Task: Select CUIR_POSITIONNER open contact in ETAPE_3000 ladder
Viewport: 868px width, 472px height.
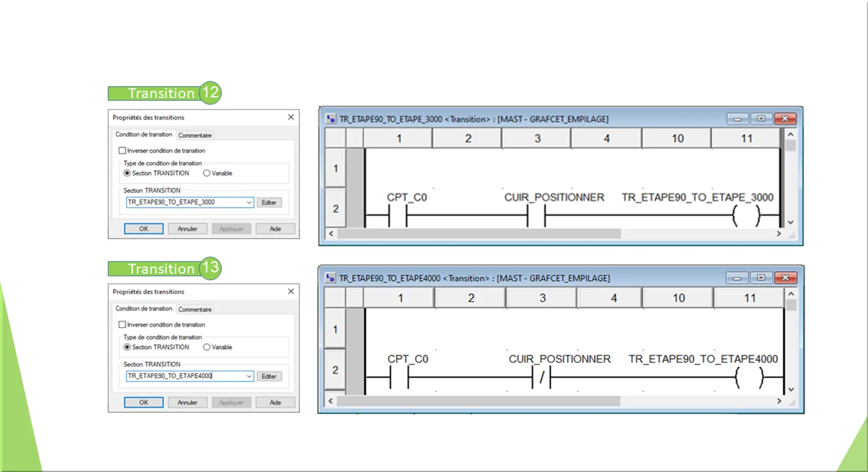Action: [536, 216]
